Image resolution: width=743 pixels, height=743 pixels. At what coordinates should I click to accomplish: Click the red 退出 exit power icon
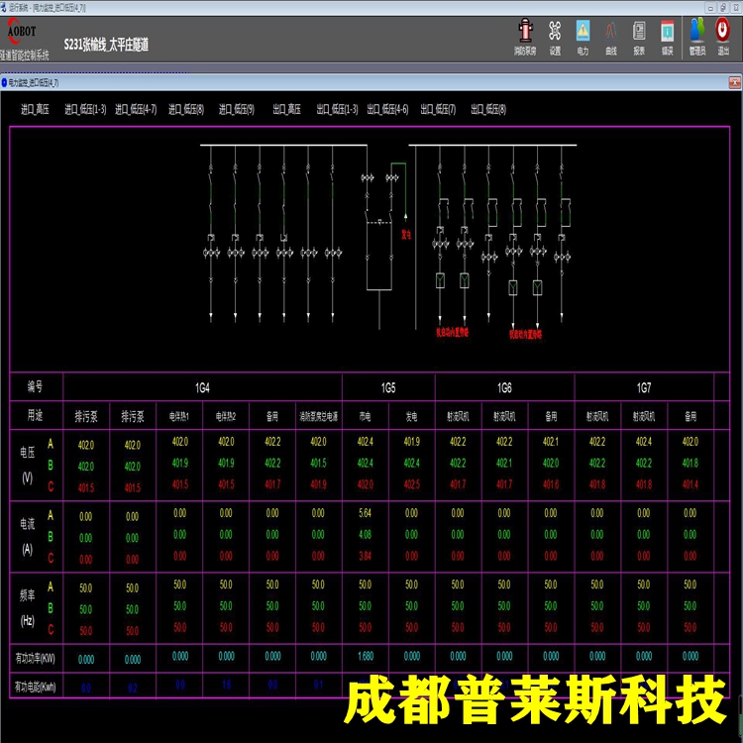[722, 37]
